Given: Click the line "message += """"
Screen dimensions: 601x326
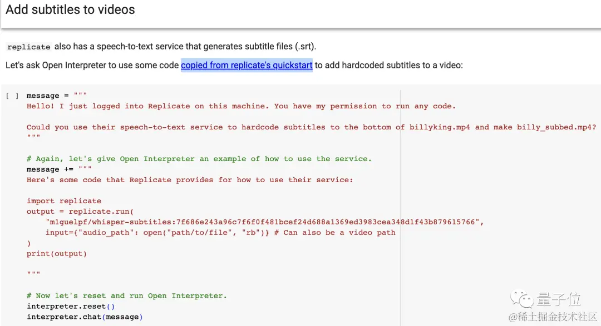Looking at the screenshot, I should 59,169.
